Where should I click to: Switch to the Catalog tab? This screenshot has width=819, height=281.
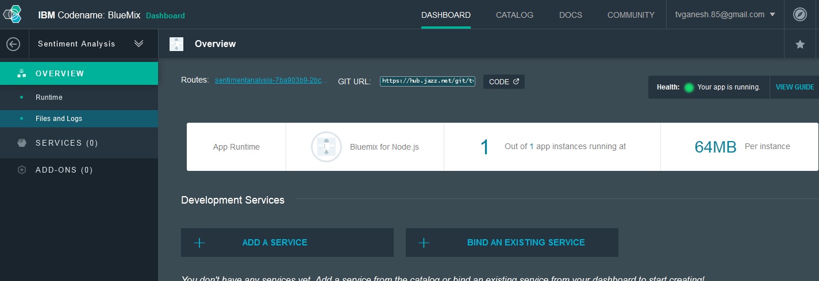[x=514, y=15]
